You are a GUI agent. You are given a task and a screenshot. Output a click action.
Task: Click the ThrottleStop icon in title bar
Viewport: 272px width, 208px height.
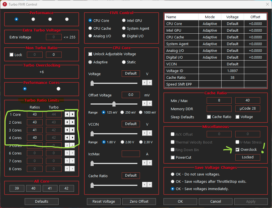click(x=5, y=4)
